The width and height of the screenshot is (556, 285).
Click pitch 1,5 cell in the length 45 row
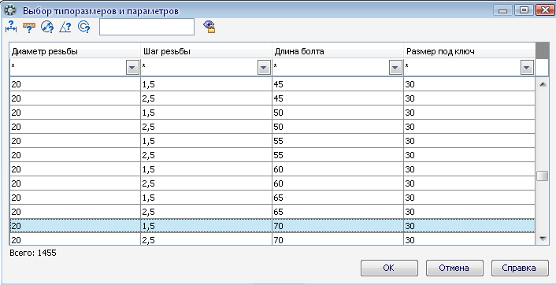(206, 84)
